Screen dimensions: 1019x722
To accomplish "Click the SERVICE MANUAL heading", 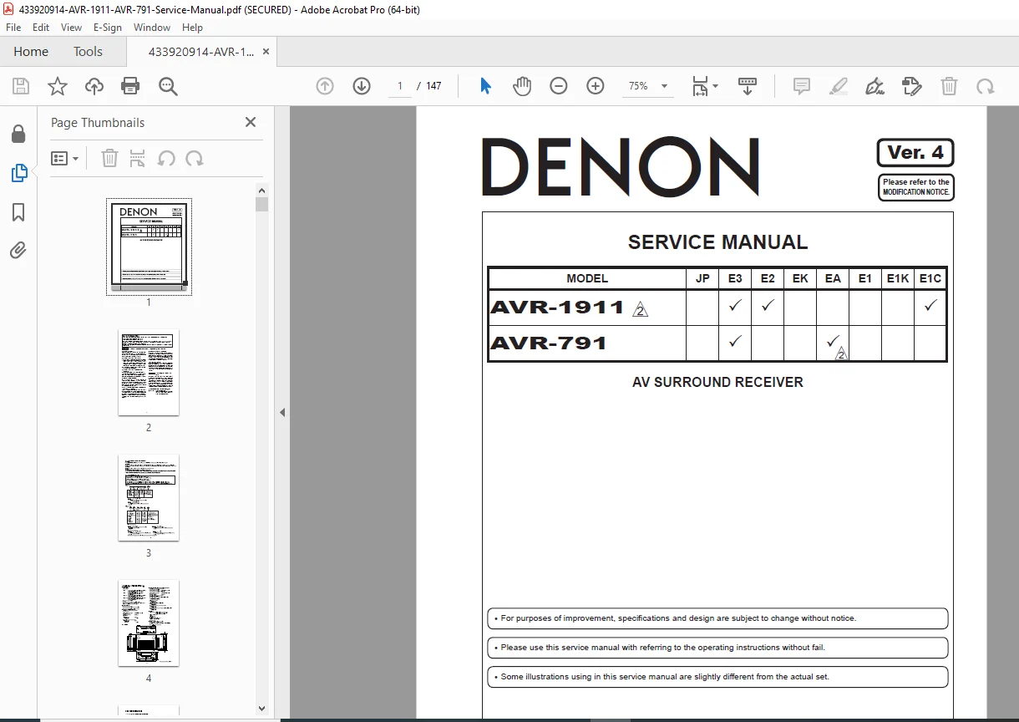I will click(x=717, y=242).
